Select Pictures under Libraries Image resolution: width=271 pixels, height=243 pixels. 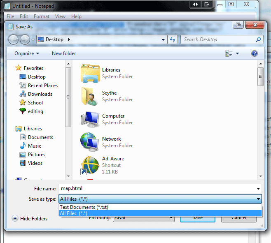coord(37,155)
